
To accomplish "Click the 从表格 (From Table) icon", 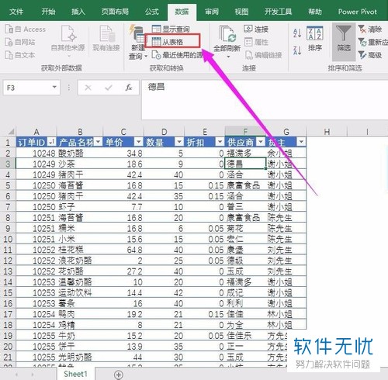I will coord(156,42).
